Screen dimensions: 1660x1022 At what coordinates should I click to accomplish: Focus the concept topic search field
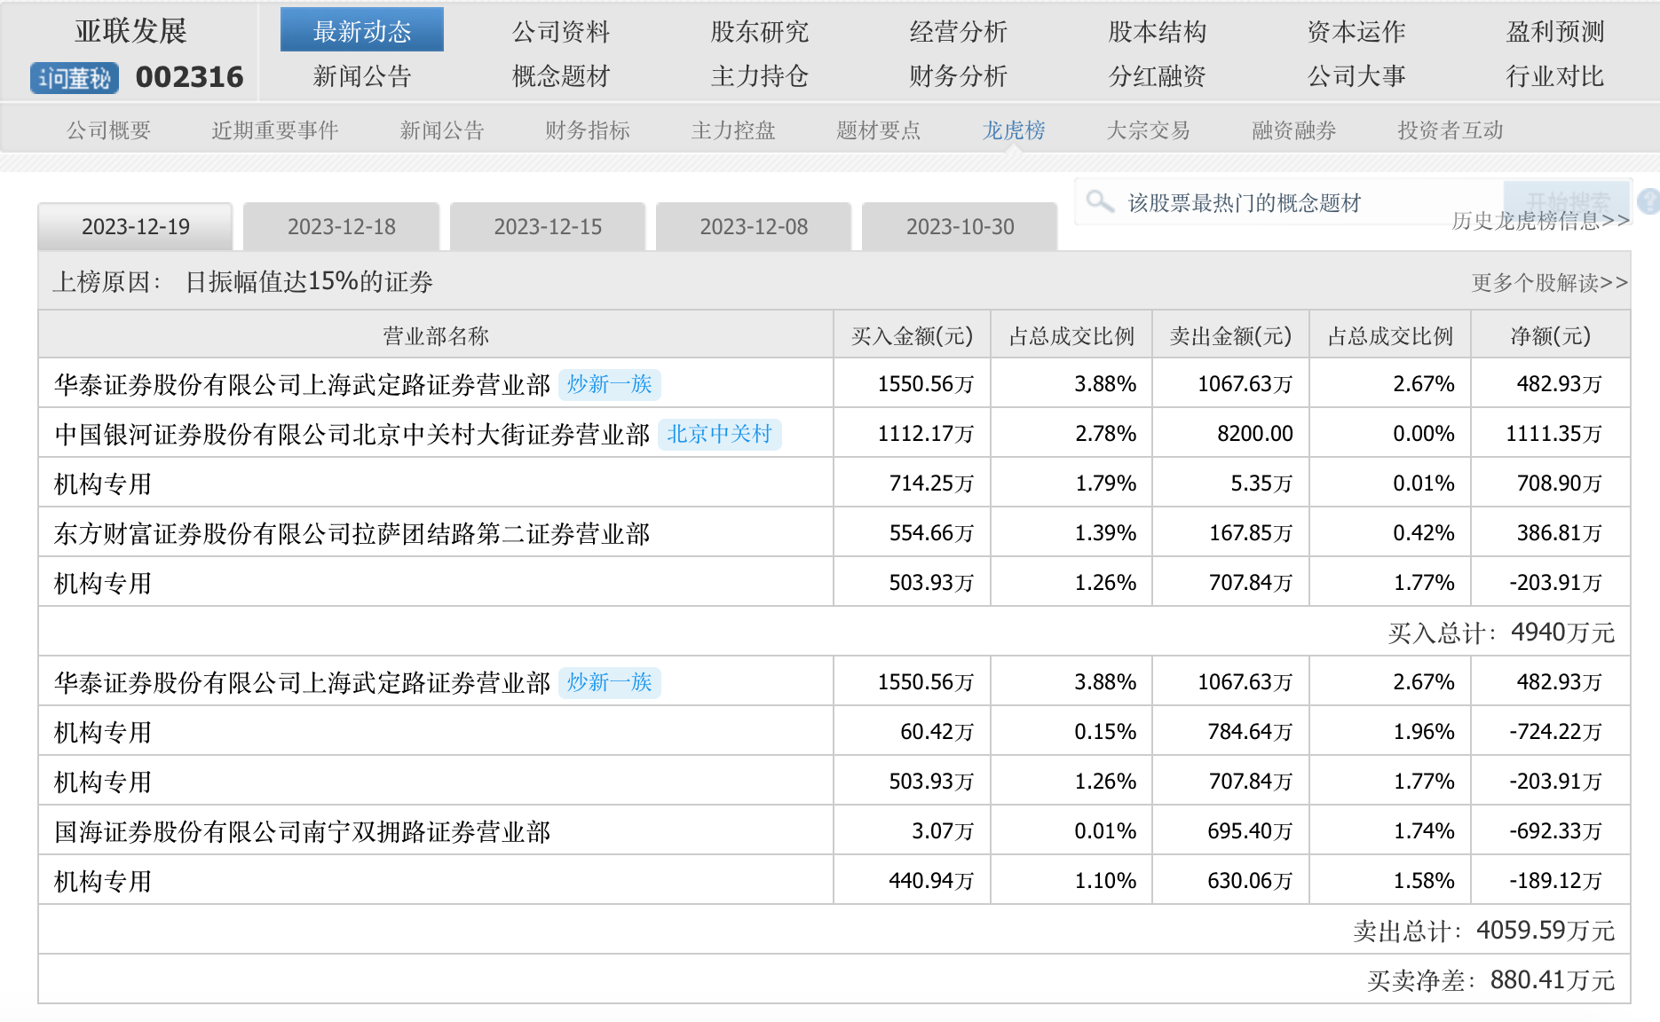coord(1287,203)
